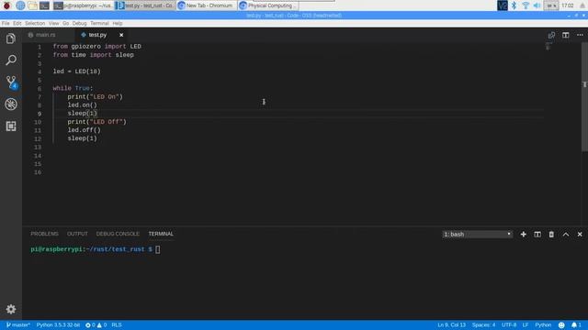Place cursor on line 4 led = LED(18)
The height and width of the screenshot is (330, 588).
tap(77, 71)
